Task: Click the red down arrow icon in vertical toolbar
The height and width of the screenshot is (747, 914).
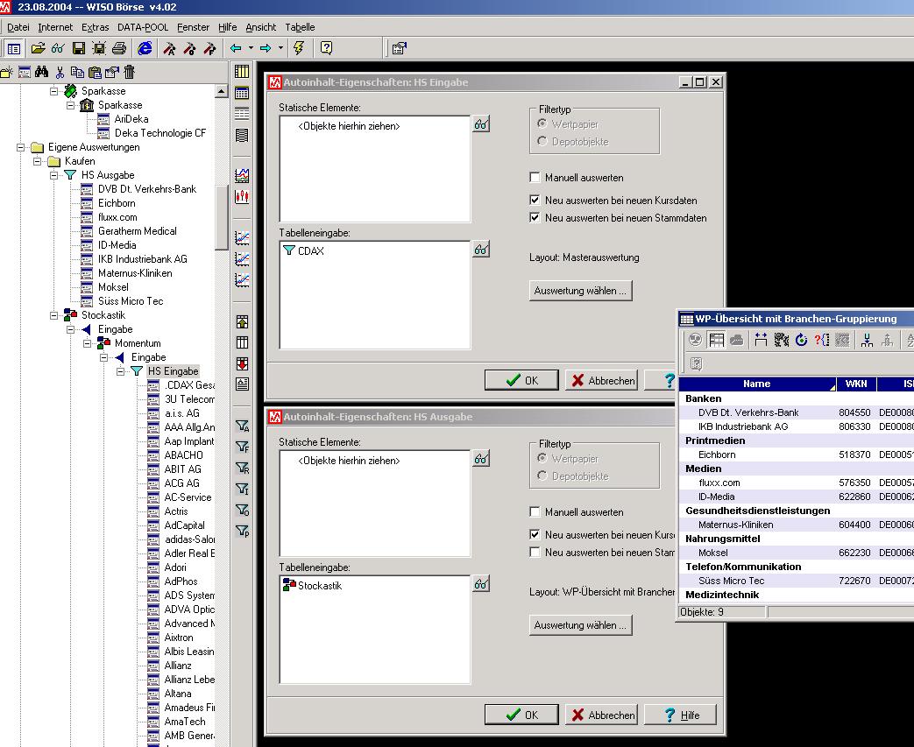Action: click(242, 363)
